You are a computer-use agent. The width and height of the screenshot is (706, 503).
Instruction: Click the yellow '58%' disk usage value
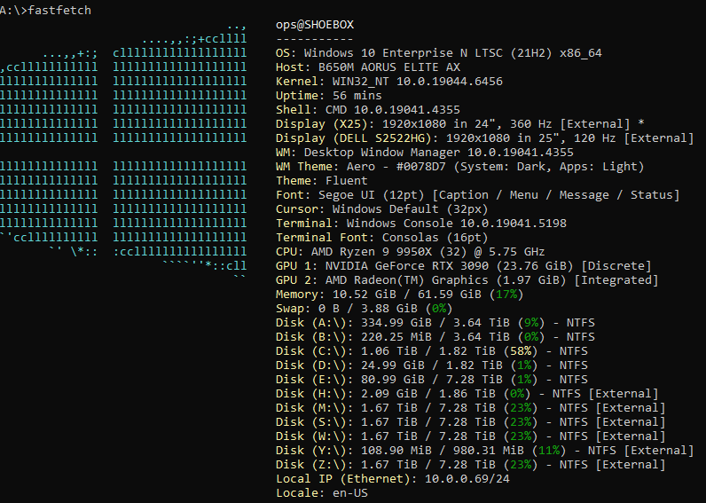520,351
